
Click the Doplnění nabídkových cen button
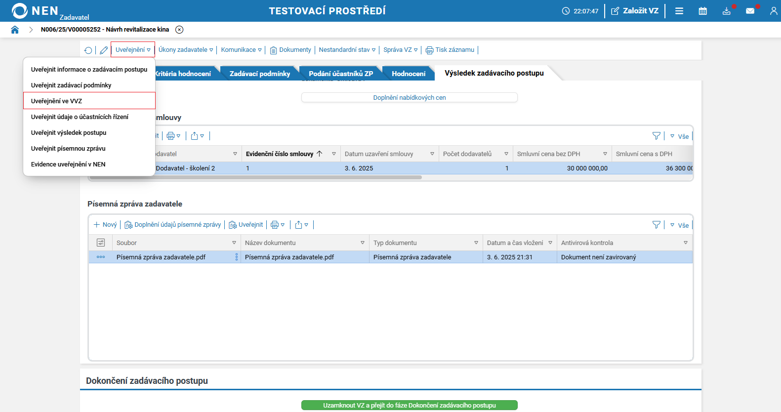409,97
